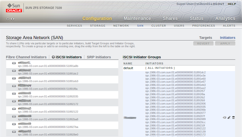
Task: Click group-table iqn ending 518920cc
Action: [175, 122]
